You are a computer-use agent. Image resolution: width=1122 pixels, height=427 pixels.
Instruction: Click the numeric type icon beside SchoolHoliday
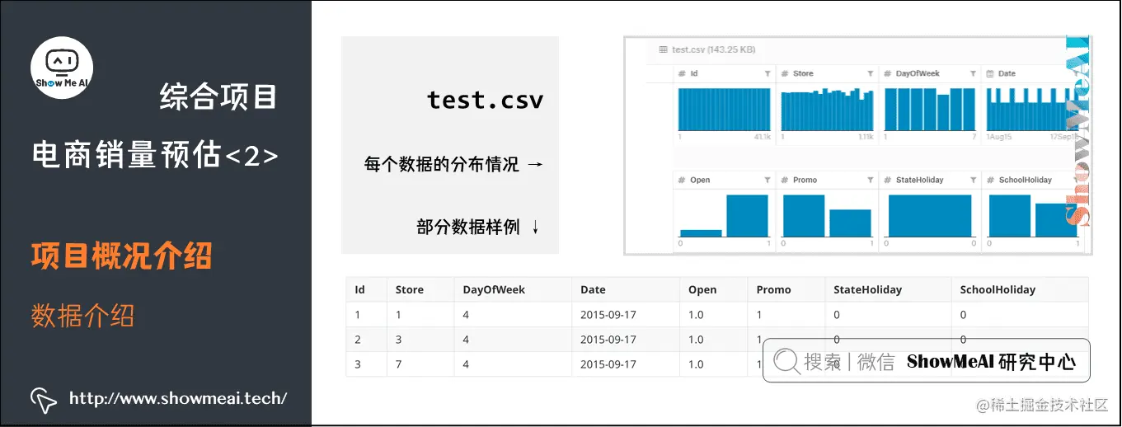coord(990,181)
